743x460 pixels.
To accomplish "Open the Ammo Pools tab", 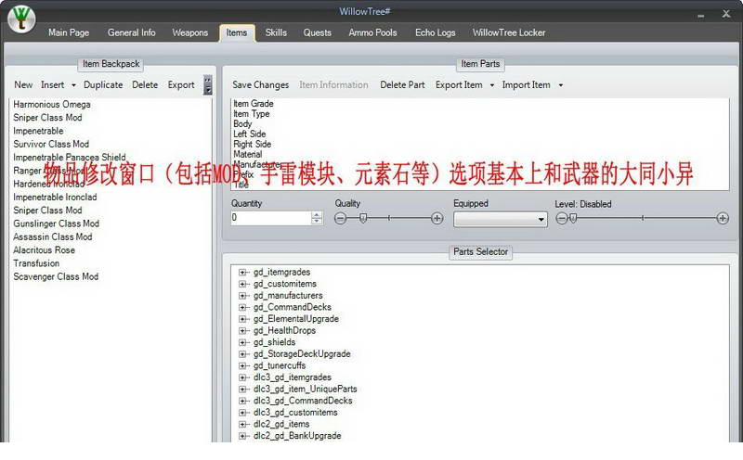I will [372, 32].
